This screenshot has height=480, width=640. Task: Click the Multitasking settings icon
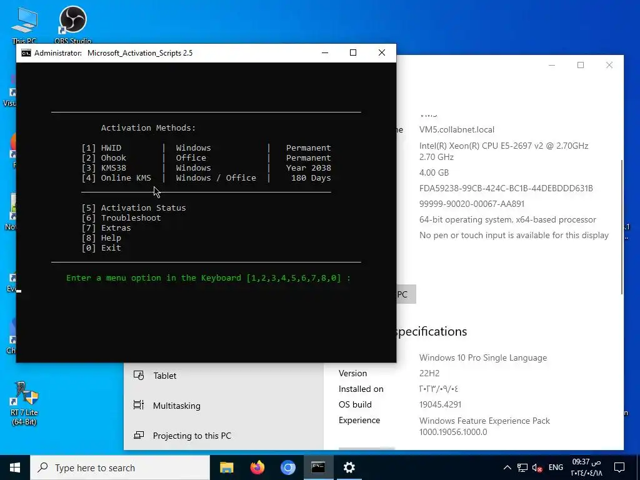click(139, 405)
